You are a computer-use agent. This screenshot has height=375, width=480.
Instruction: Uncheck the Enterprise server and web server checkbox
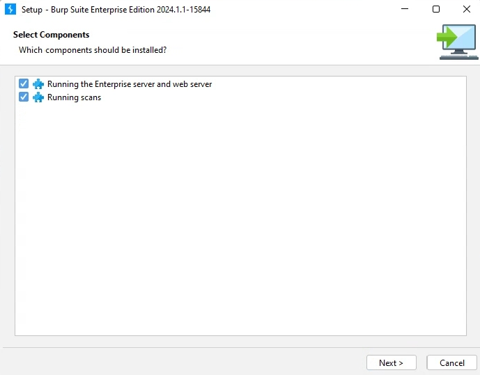pyautogui.click(x=24, y=83)
